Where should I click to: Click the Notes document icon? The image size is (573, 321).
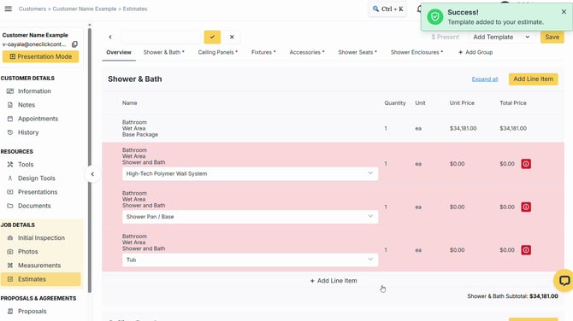10,105
